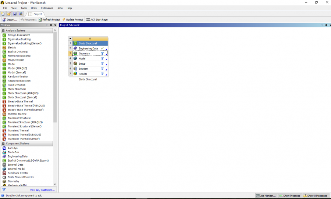Viewport: 331px width, 199px height.
Task: Click Show 0 Messages in status bar
Action: coord(316,196)
